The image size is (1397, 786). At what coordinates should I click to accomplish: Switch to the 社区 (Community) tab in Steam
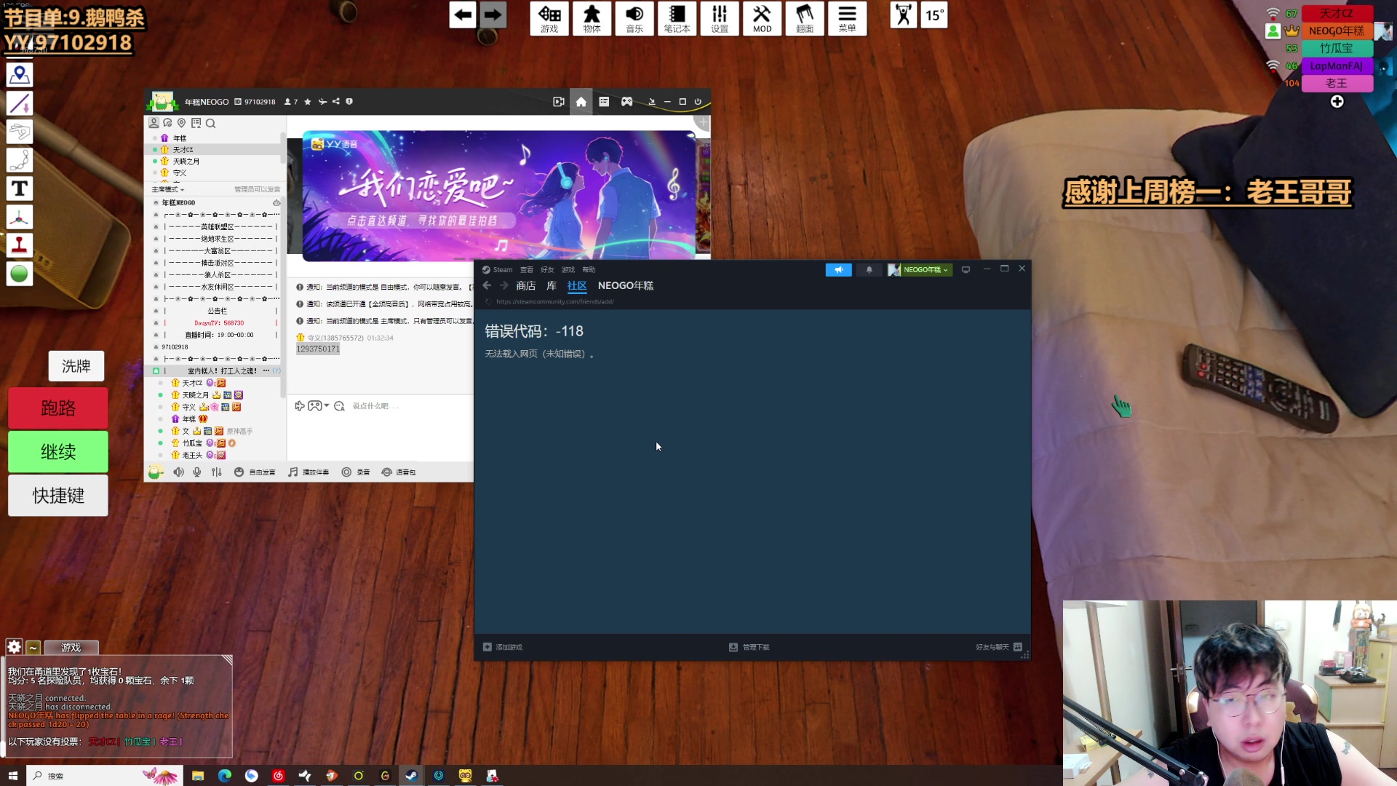tap(577, 286)
